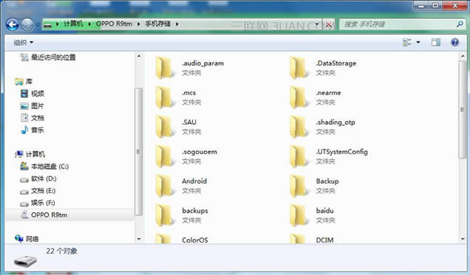
Task: Click the 库 library icon in sidebar
Action: pyautogui.click(x=19, y=81)
